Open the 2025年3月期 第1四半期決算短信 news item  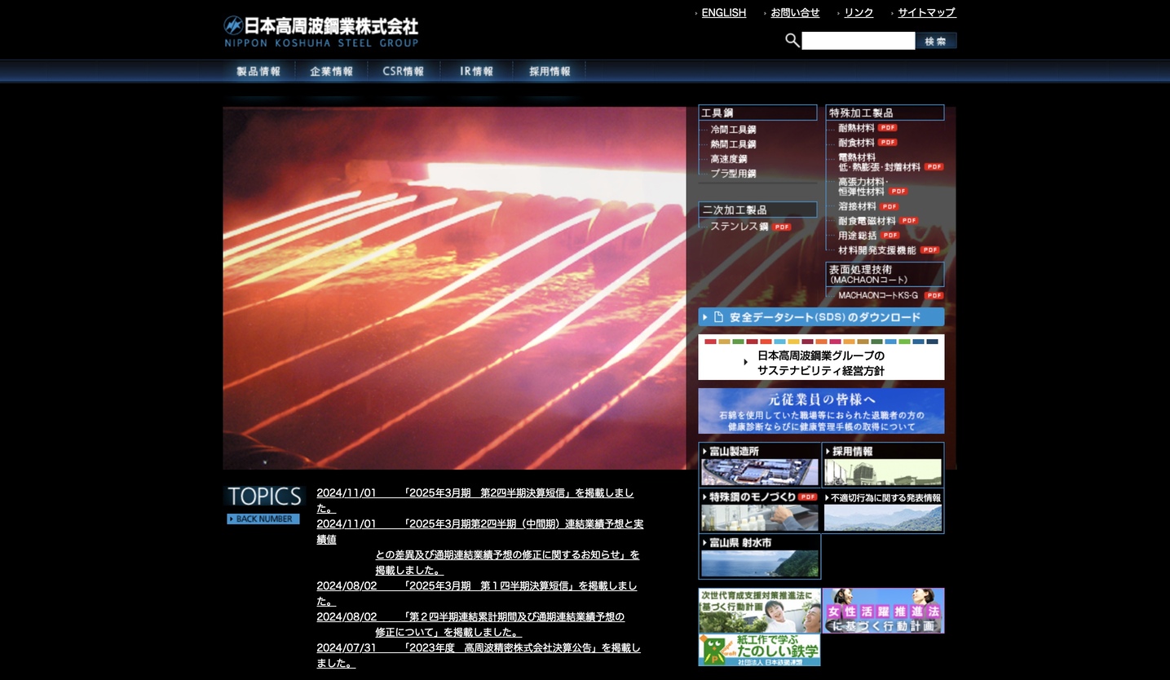pos(477,593)
